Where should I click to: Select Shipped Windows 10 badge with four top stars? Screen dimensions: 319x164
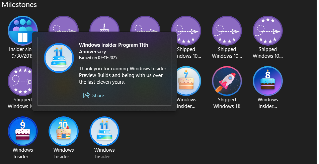20,81
